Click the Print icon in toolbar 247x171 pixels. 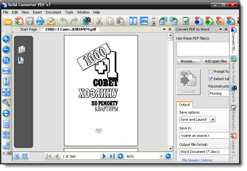coord(40,21)
